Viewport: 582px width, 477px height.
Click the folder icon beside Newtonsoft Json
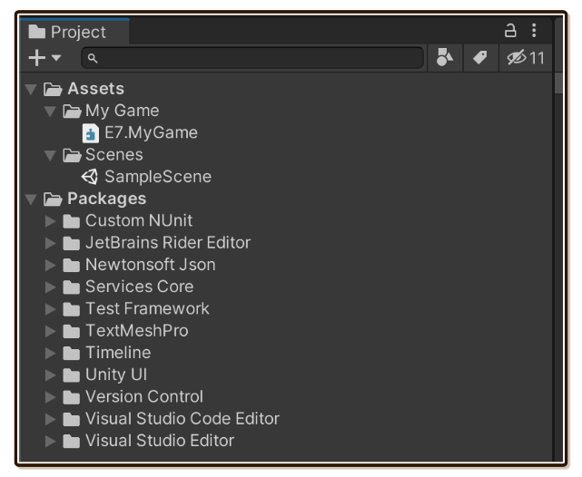tap(71, 266)
